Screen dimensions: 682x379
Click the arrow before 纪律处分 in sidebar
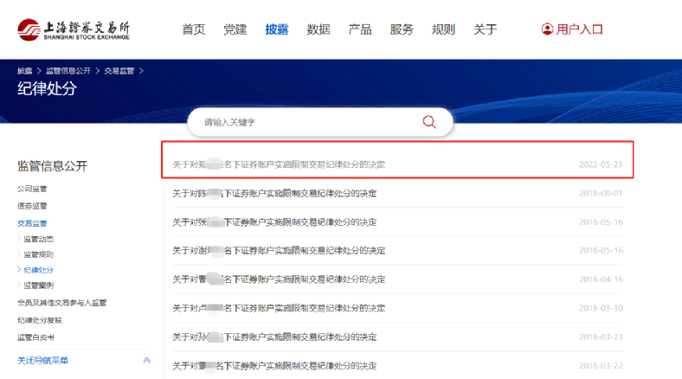pyautogui.click(x=19, y=270)
